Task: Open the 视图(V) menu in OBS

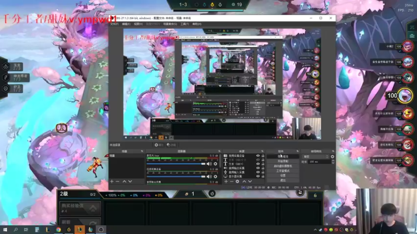Action: click(x=138, y=24)
